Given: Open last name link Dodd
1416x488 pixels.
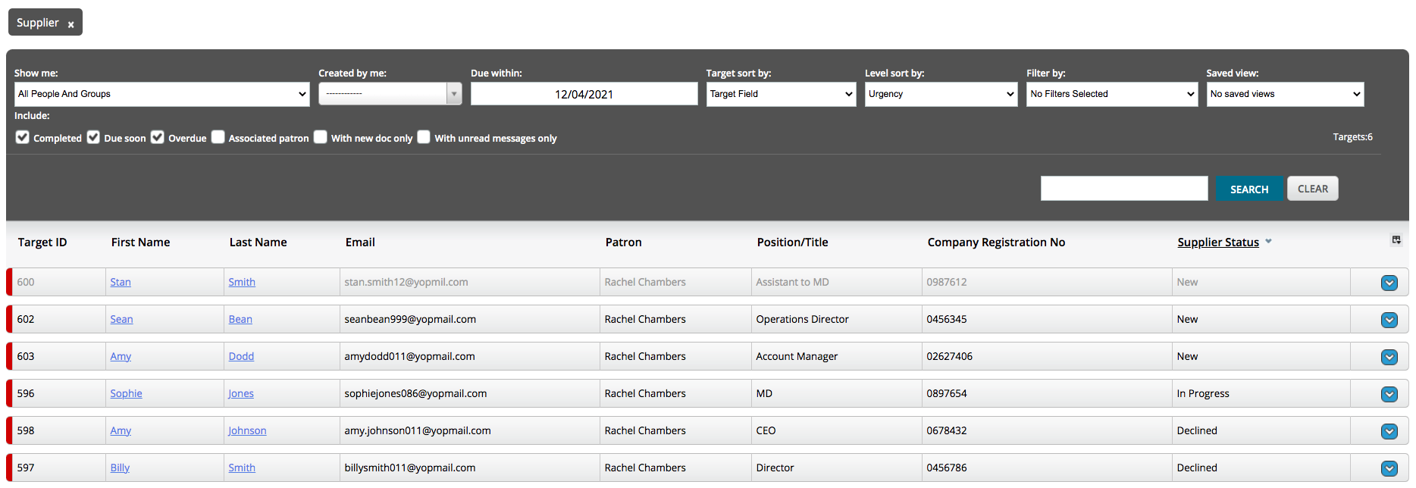Looking at the screenshot, I should tap(241, 356).
